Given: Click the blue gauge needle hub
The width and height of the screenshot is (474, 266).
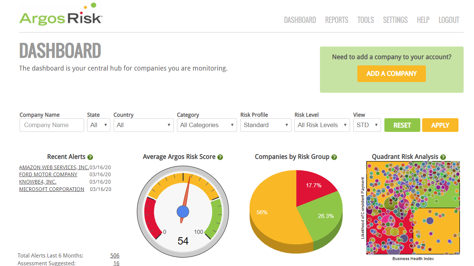Looking at the screenshot, I should (183, 212).
